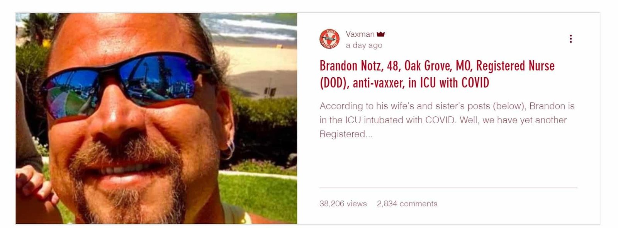This screenshot has height=228, width=618.
Task: Click the post excerpt beginning 'According to his wife's'
Action: tap(447, 120)
